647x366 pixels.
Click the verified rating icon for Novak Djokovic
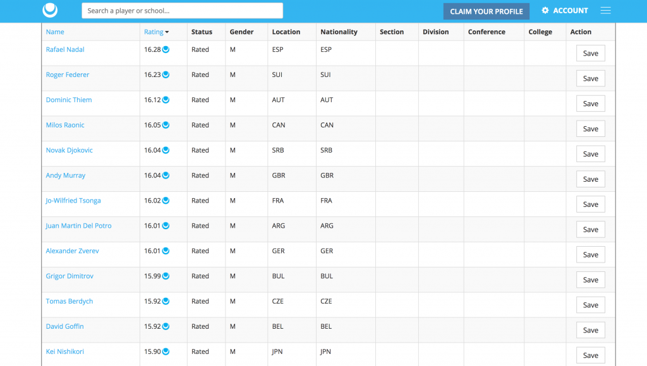165,150
